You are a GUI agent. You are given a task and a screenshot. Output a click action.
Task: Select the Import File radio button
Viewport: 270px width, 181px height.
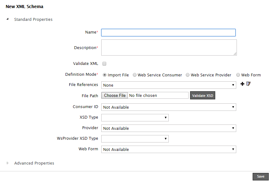coord(105,75)
